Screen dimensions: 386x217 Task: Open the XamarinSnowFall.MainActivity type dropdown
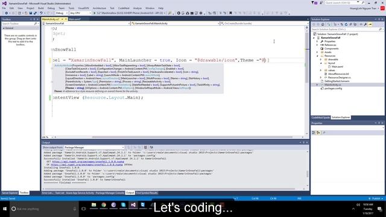175,24
